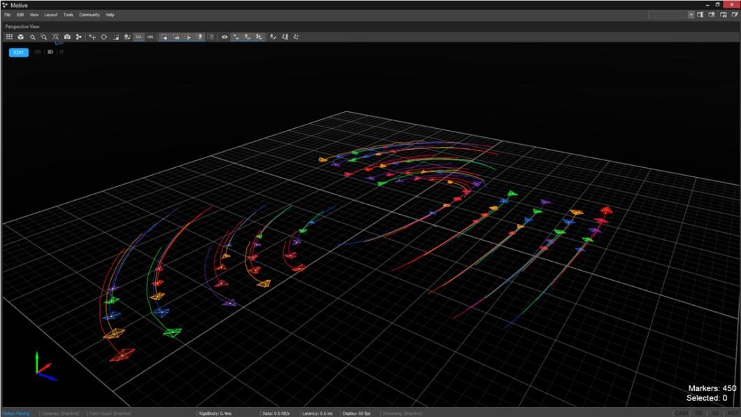
Task: Toggle second marker display icon after eye
Action: click(x=247, y=37)
